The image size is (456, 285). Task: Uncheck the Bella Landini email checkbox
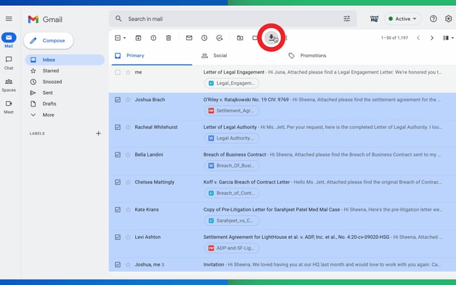coord(117,154)
